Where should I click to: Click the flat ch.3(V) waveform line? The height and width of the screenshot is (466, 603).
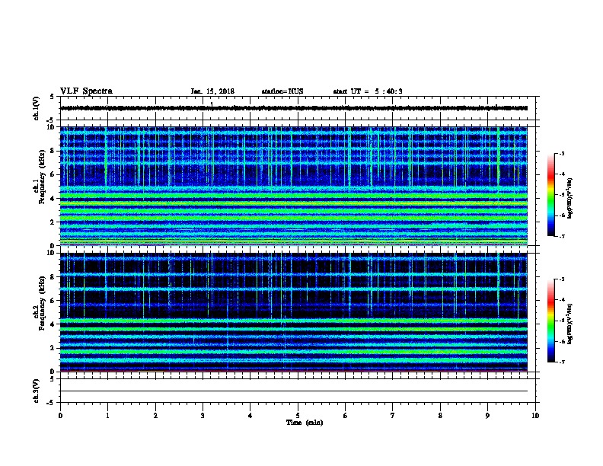click(294, 391)
